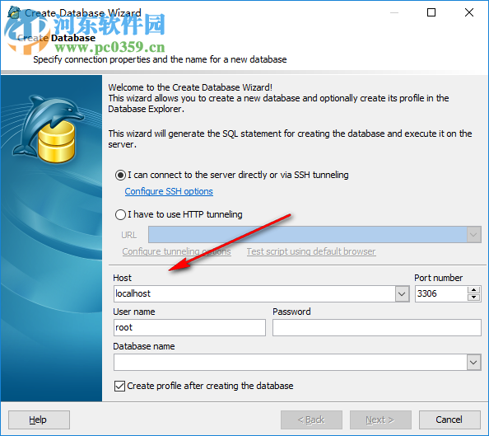The image size is (489, 436).
Task: Cancel the Create Database Wizard
Action: [449, 420]
